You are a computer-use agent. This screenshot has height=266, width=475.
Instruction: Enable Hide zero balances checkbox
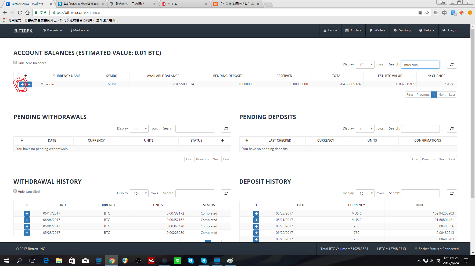pyautogui.click(x=15, y=62)
